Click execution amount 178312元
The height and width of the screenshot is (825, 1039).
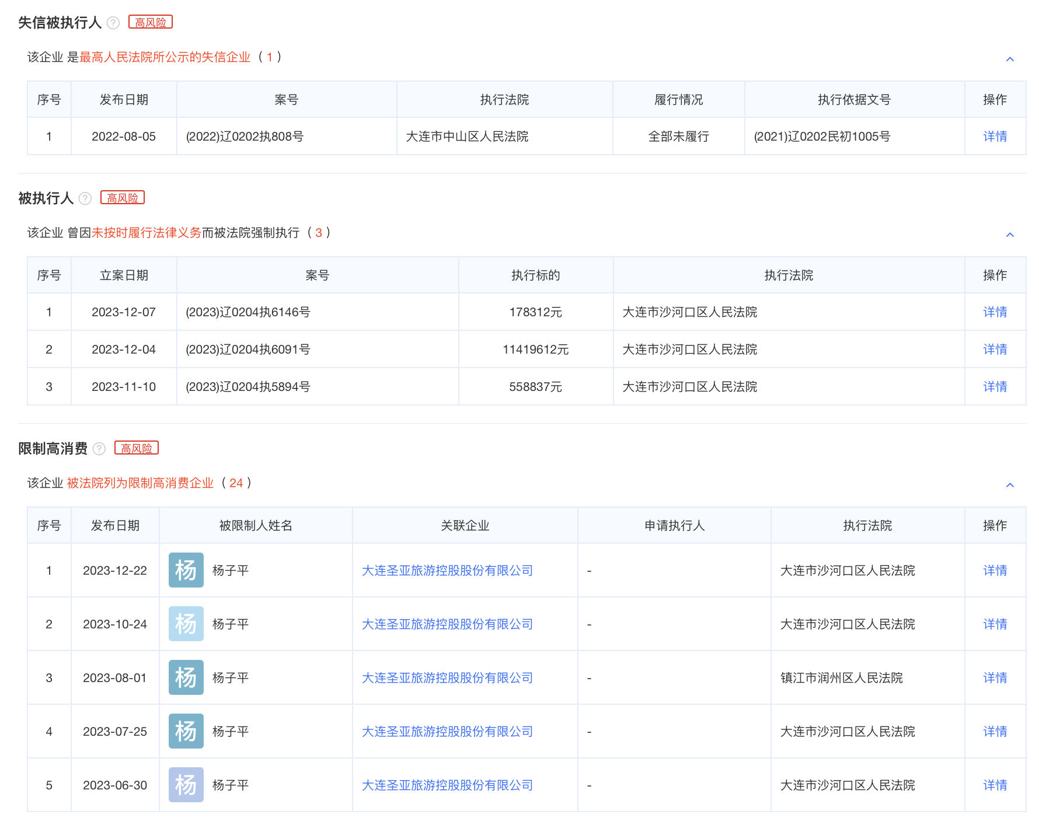[535, 312]
